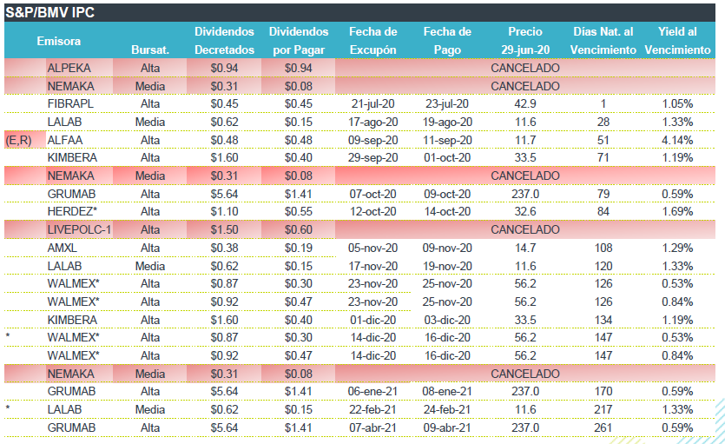Click the yield value 1.05%
Viewport: 725px width, 444px height.
677,103
